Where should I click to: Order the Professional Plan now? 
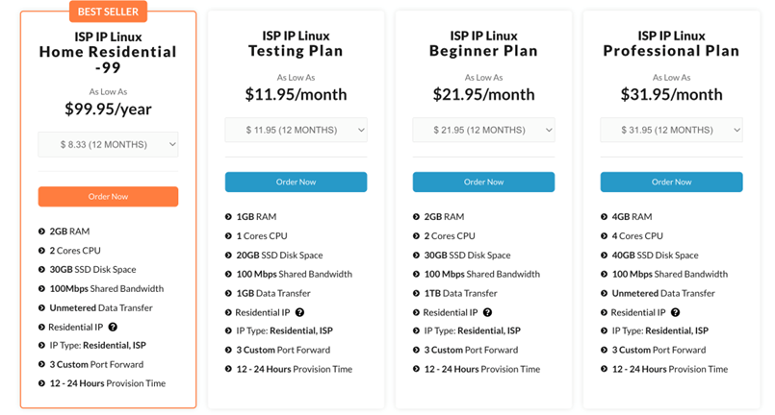click(x=671, y=182)
